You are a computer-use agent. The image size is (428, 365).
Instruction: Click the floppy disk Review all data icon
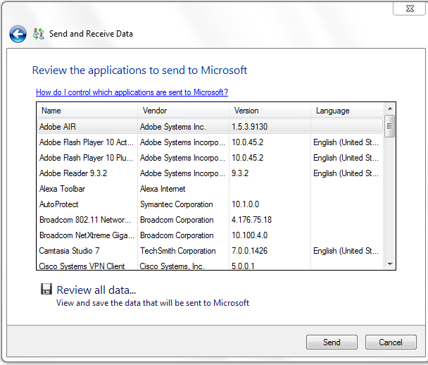[46, 289]
